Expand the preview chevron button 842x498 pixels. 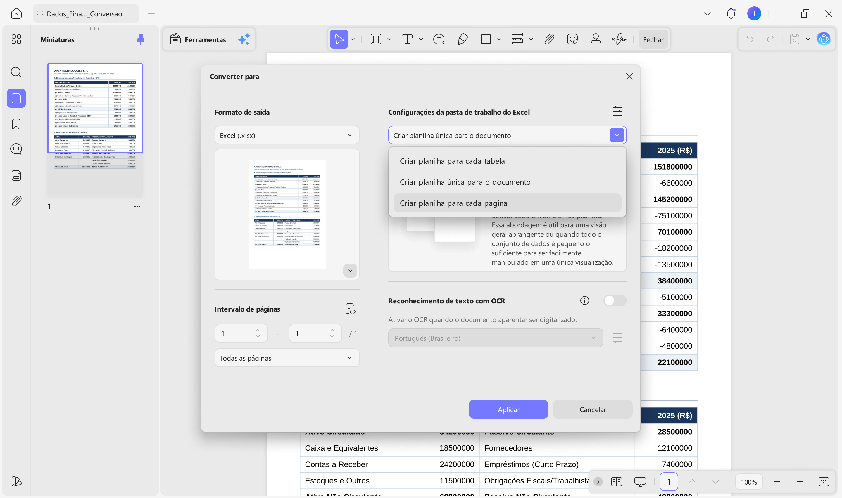pyautogui.click(x=350, y=270)
